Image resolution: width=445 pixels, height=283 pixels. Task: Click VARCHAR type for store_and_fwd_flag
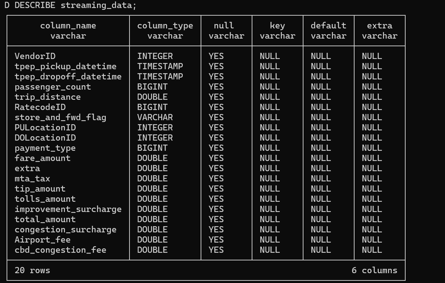155,117
